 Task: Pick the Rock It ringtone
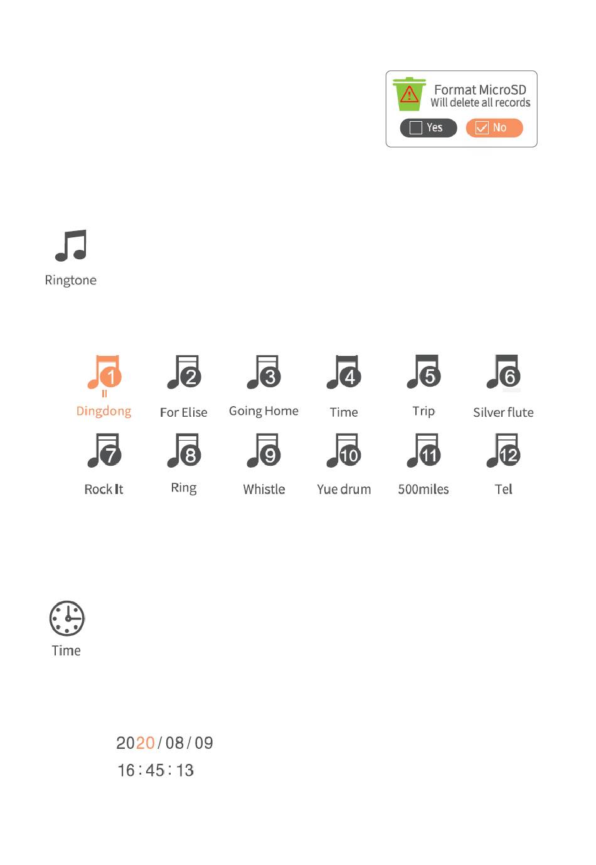pos(104,451)
